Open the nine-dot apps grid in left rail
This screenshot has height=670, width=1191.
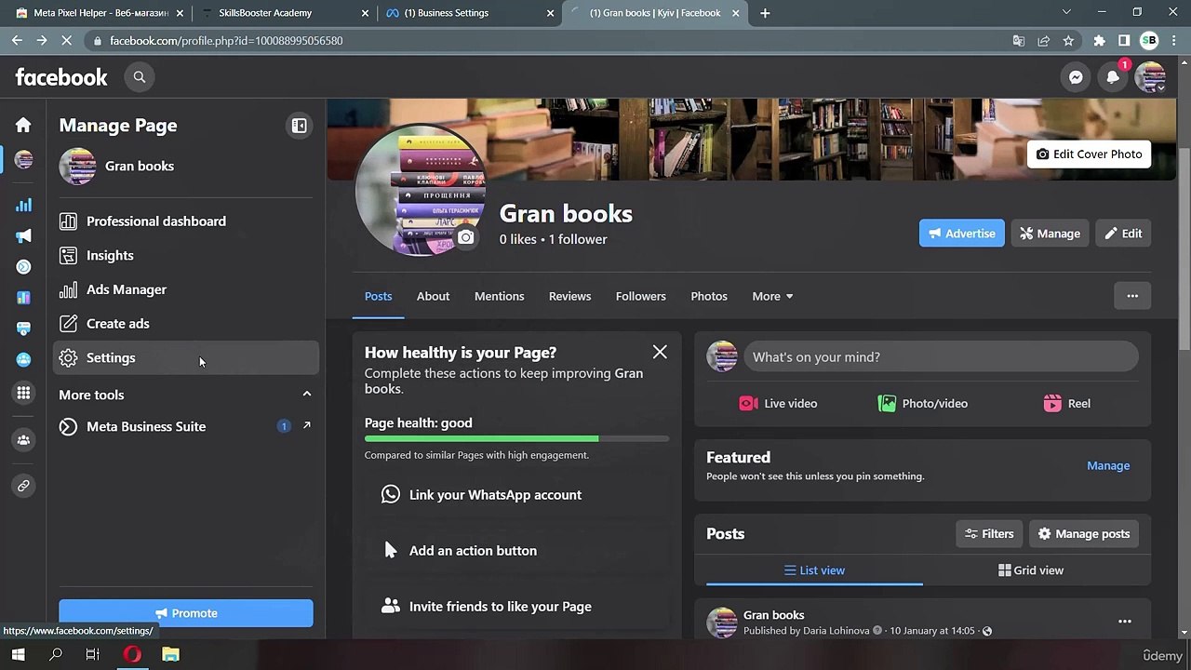coord(23,393)
